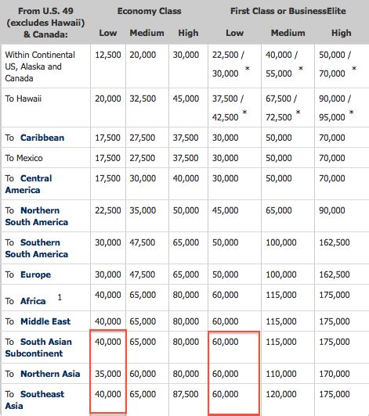The image size is (369, 416).
Task: Click Middle East's 175,000 first class high value
Action: 335,321
